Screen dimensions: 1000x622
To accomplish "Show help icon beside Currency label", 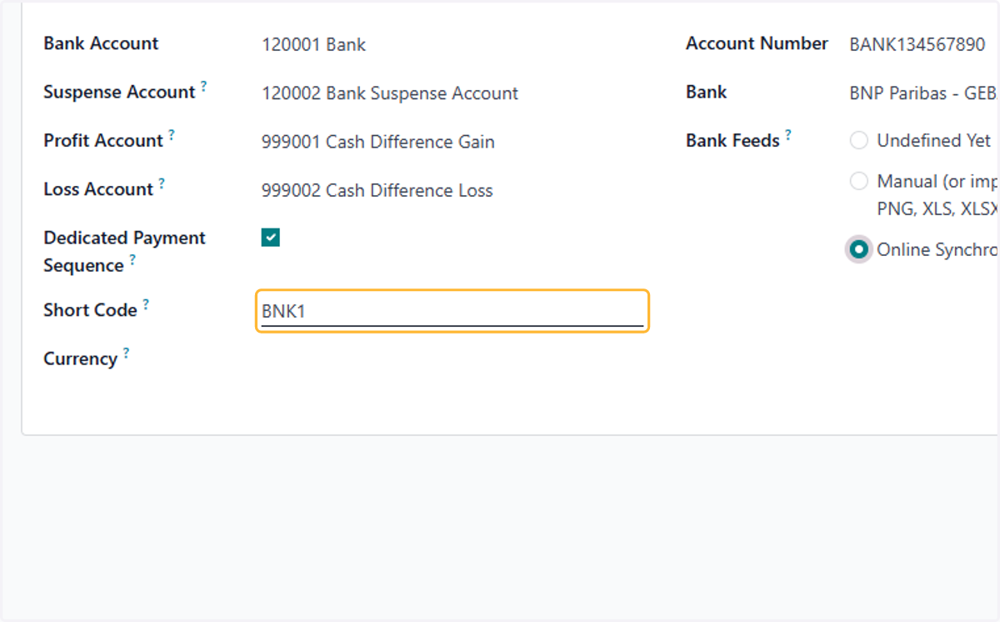I will (126, 353).
